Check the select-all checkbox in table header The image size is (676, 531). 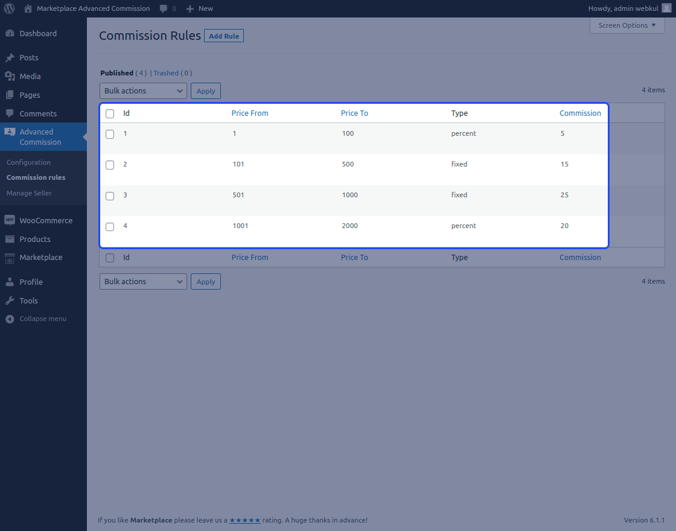[x=109, y=113]
